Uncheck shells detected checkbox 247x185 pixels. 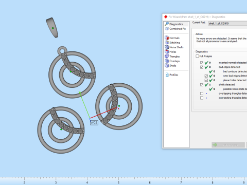pyautogui.click(x=202, y=85)
